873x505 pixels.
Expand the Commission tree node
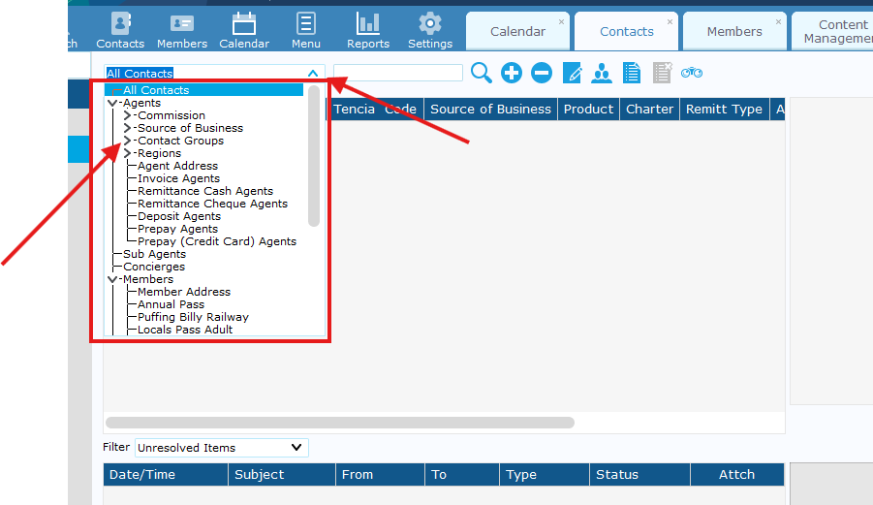tap(127, 115)
